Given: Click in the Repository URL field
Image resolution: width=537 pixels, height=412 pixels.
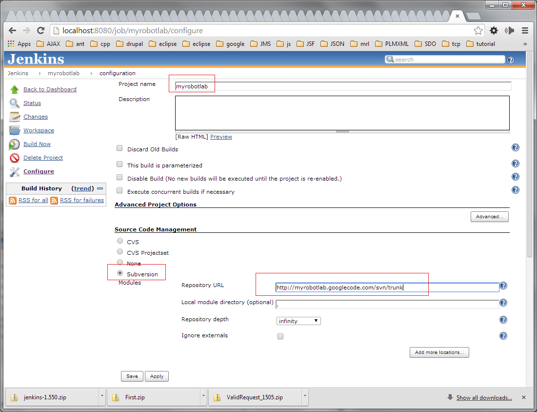Looking at the screenshot, I should [x=387, y=287].
